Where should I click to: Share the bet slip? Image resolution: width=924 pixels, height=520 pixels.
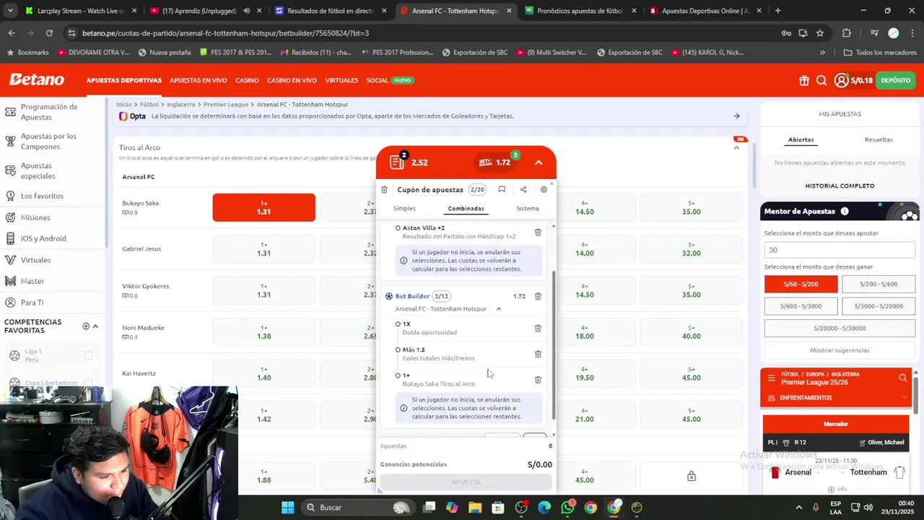coord(523,189)
